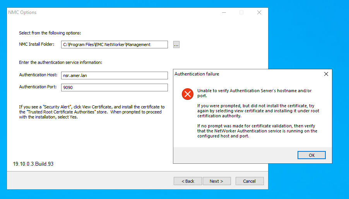Click 'Unable to verify Authentication Server's hostname' message

pyautogui.click(x=255, y=93)
